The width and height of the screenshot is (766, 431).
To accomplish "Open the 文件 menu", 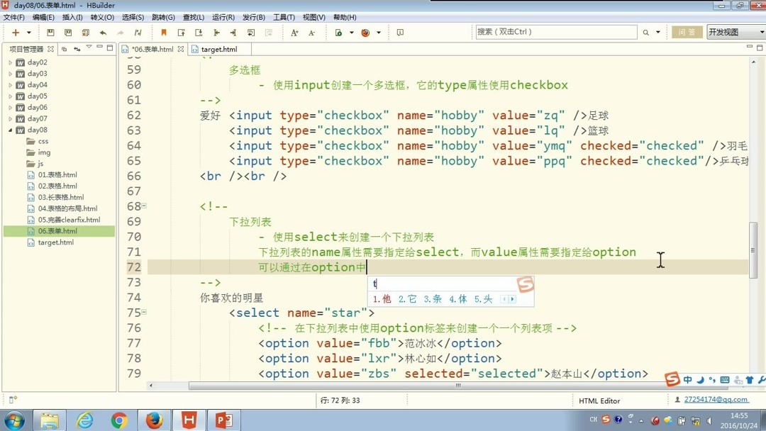I will click(16, 16).
